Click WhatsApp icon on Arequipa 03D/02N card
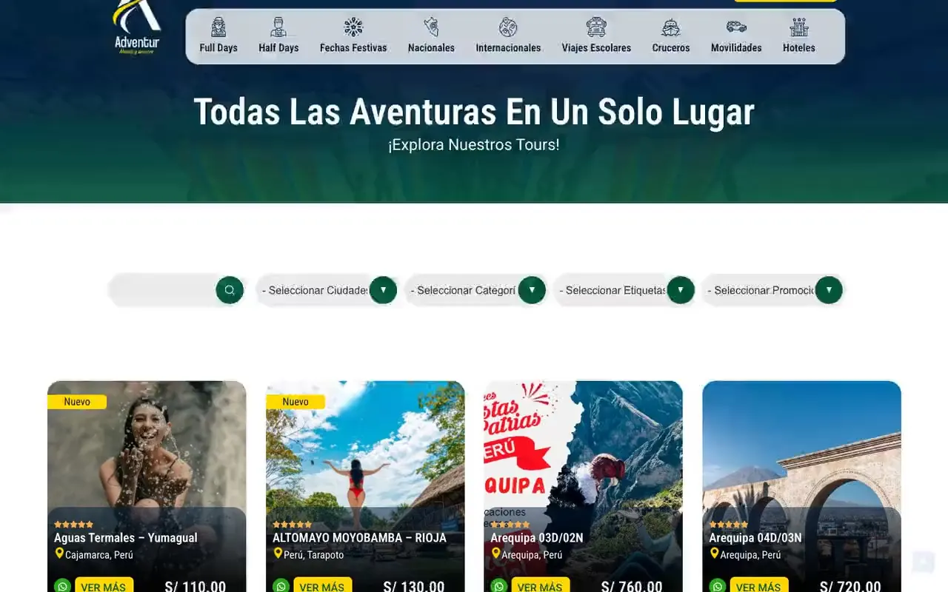The height and width of the screenshot is (592, 948). click(499, 586)
